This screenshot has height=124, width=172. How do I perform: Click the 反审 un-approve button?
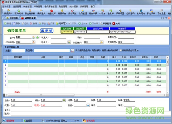coord(51,23)
